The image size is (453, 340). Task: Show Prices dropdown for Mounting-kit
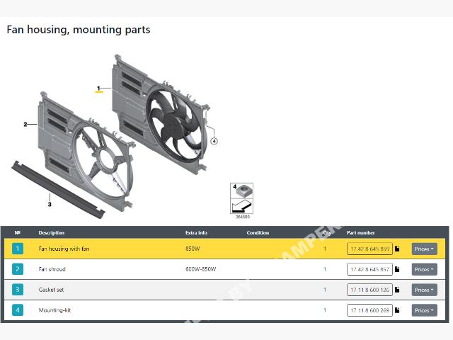(424, 310)
